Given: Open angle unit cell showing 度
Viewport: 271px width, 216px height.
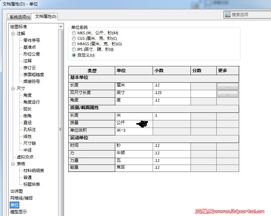Looking at the screenshot, I should coord(134,101).
